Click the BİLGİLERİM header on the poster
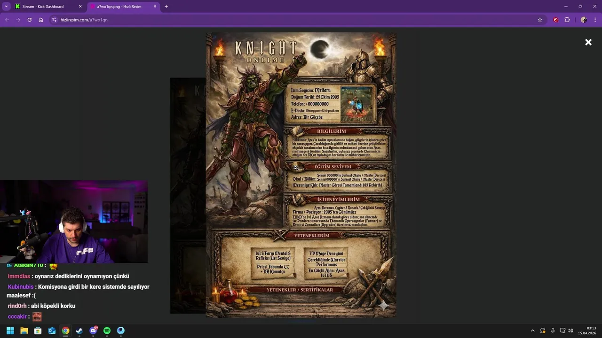Screen dimensions: 602x338 331,131
